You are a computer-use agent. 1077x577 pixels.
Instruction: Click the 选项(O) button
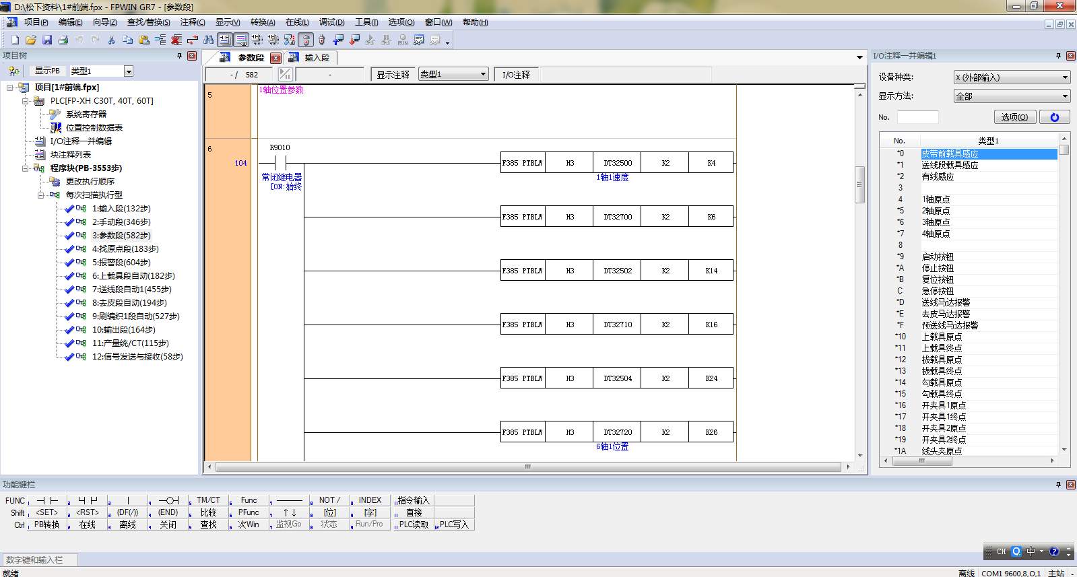(x=1014, y=117)
